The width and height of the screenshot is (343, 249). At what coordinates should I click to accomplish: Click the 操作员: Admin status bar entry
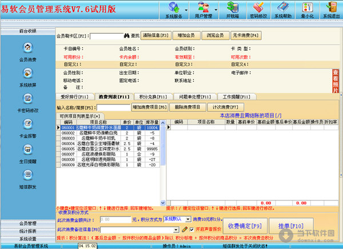click(x=177, y=246)
